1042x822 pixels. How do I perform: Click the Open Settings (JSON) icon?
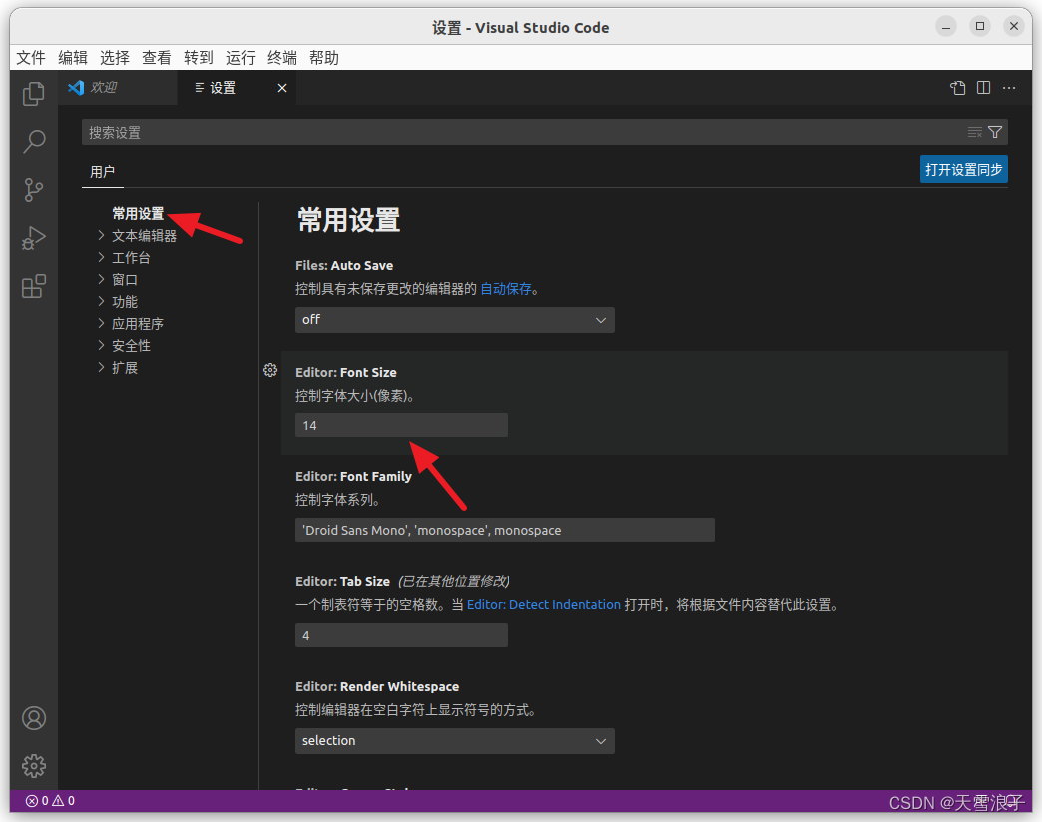click(957, 88)
